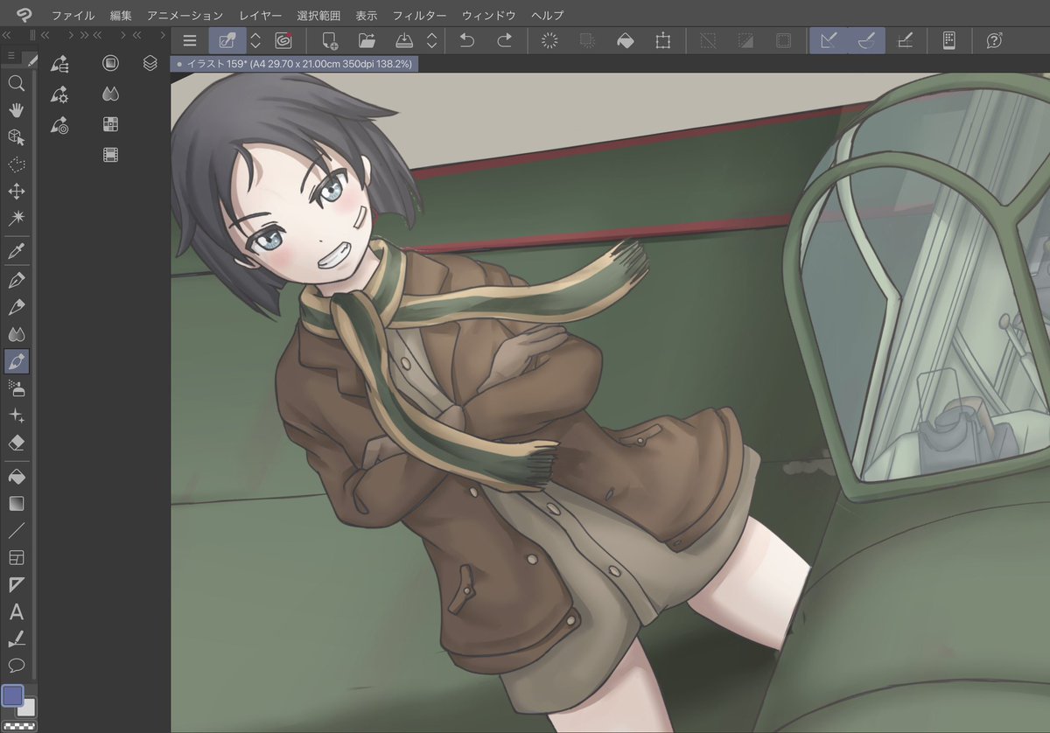The image size is (1050, 733).
Task: Open the hamburger menu on the command bar
Action: [190, 40]
